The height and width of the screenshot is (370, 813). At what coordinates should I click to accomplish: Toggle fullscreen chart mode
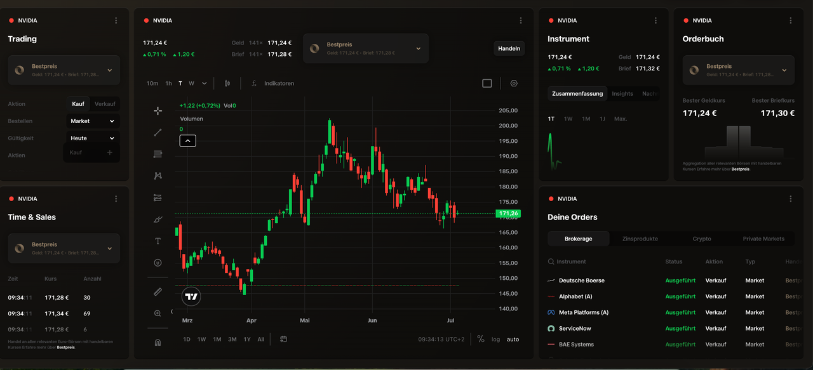487,83
